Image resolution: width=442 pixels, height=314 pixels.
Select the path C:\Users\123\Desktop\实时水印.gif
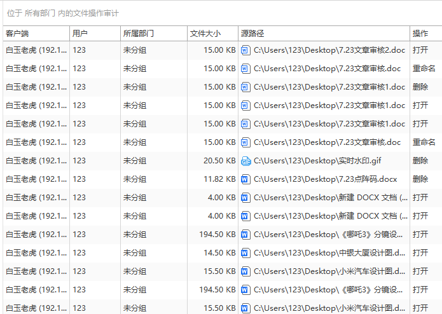pos(317,161)
